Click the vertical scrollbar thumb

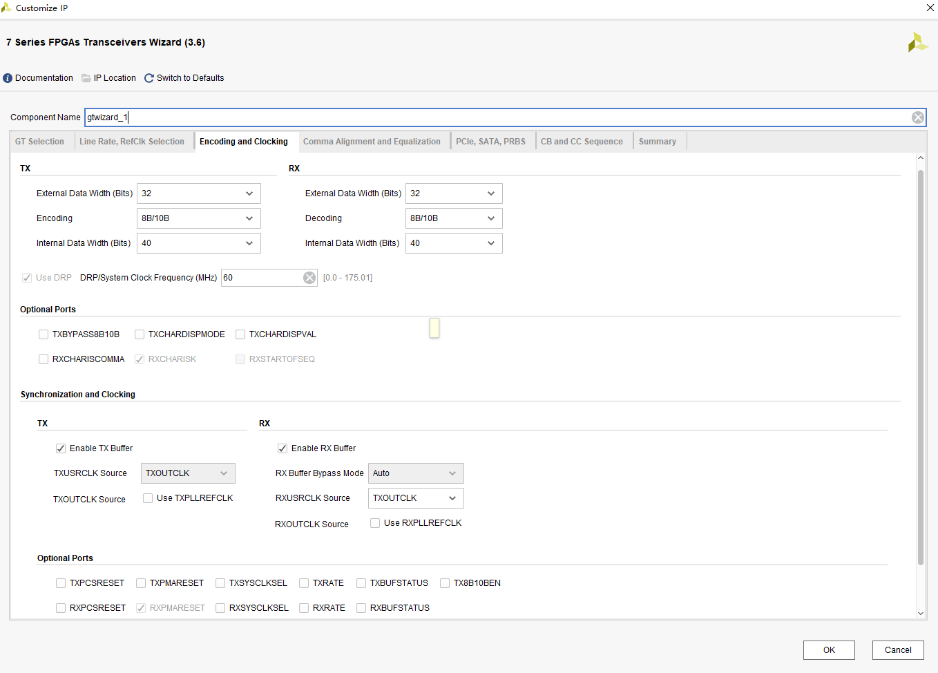click(920, 368)
